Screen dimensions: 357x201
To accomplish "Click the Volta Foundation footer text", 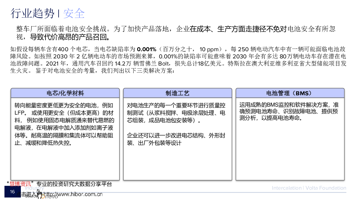I will (326, 188).
